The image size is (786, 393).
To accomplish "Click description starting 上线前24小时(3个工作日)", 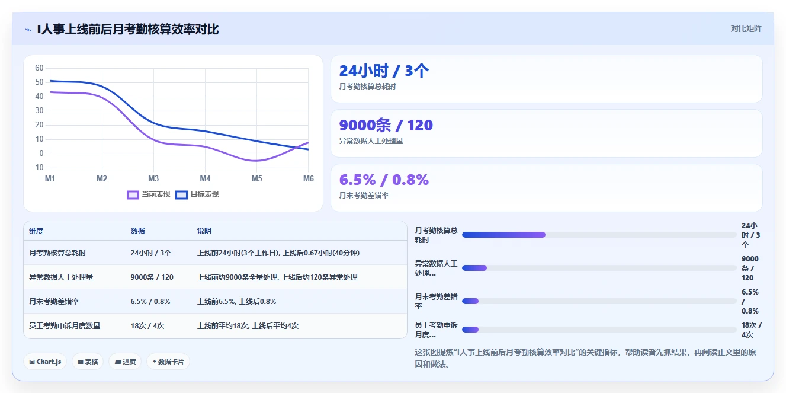I will pyautogui.click(x=278, y=253).
